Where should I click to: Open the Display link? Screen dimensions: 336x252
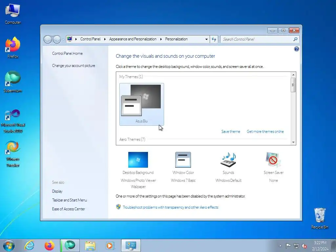point(57,191)
